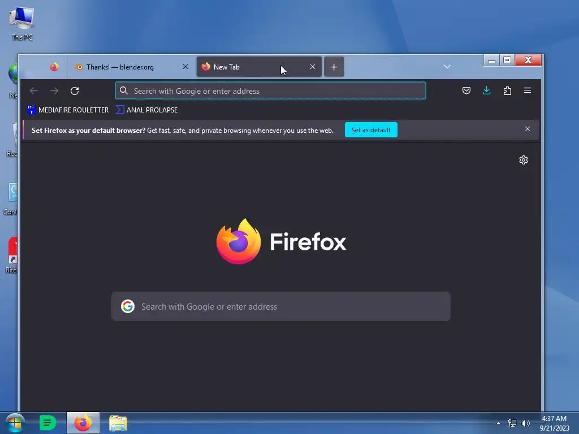Image resolution: width=579 pixels, height=434 pixels.
Task: Expand the list all tabs chevron
Action: 447,67
